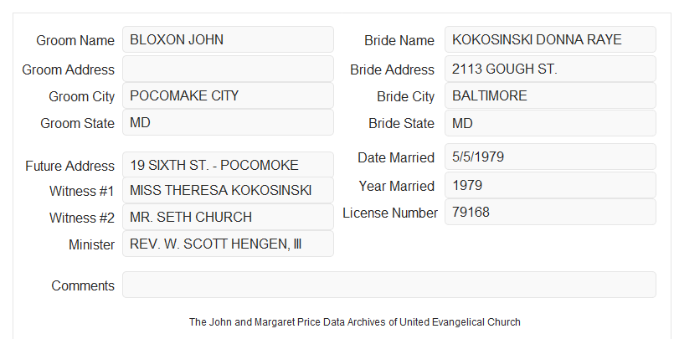
Task: Select the Bride Name field
Action: tap(550, 39)
